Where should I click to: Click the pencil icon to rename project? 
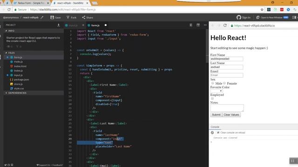(42, 18)
